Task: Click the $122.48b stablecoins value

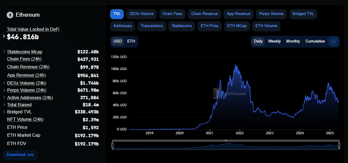Action: (x=88, y=52)
